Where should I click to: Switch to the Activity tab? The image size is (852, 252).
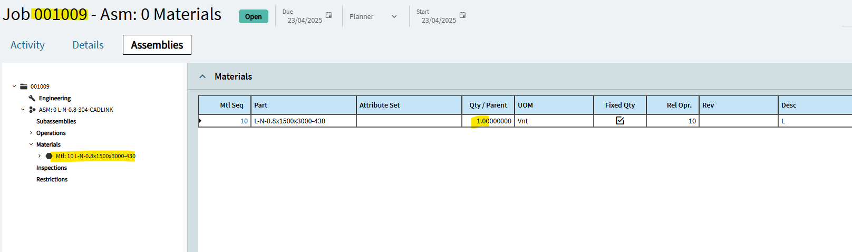tap(27, 45)
